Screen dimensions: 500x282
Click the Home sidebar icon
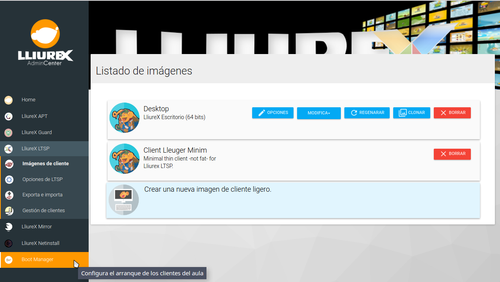click(x=8, y=100)
